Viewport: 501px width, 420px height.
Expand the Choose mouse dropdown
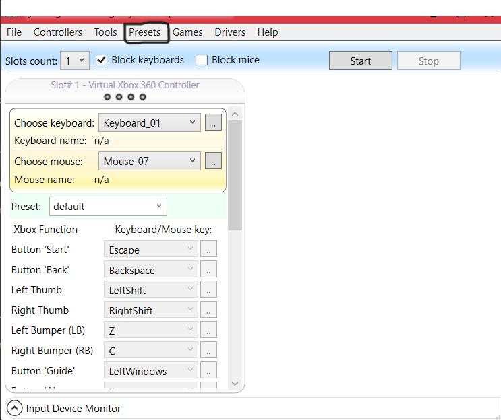[x=150, y=161]
